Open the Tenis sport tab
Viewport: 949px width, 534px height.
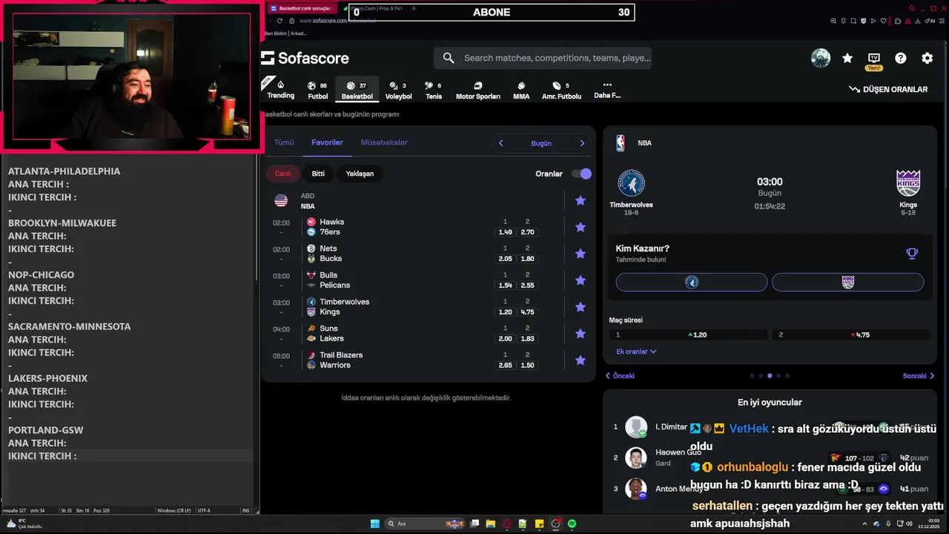(434, 90)
